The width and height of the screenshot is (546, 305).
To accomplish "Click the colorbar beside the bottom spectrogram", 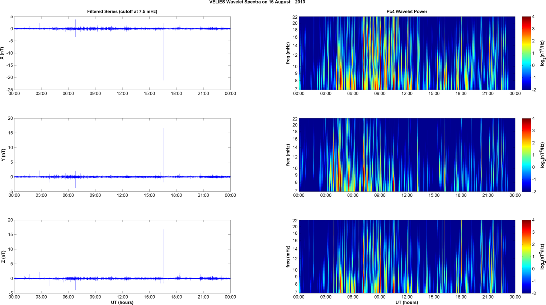I will 526,257.
